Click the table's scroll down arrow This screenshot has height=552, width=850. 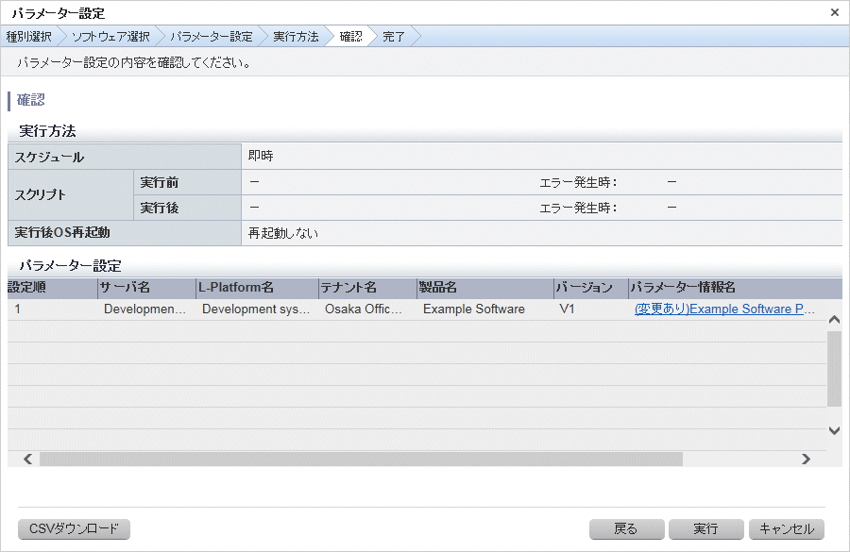(834, 430)
